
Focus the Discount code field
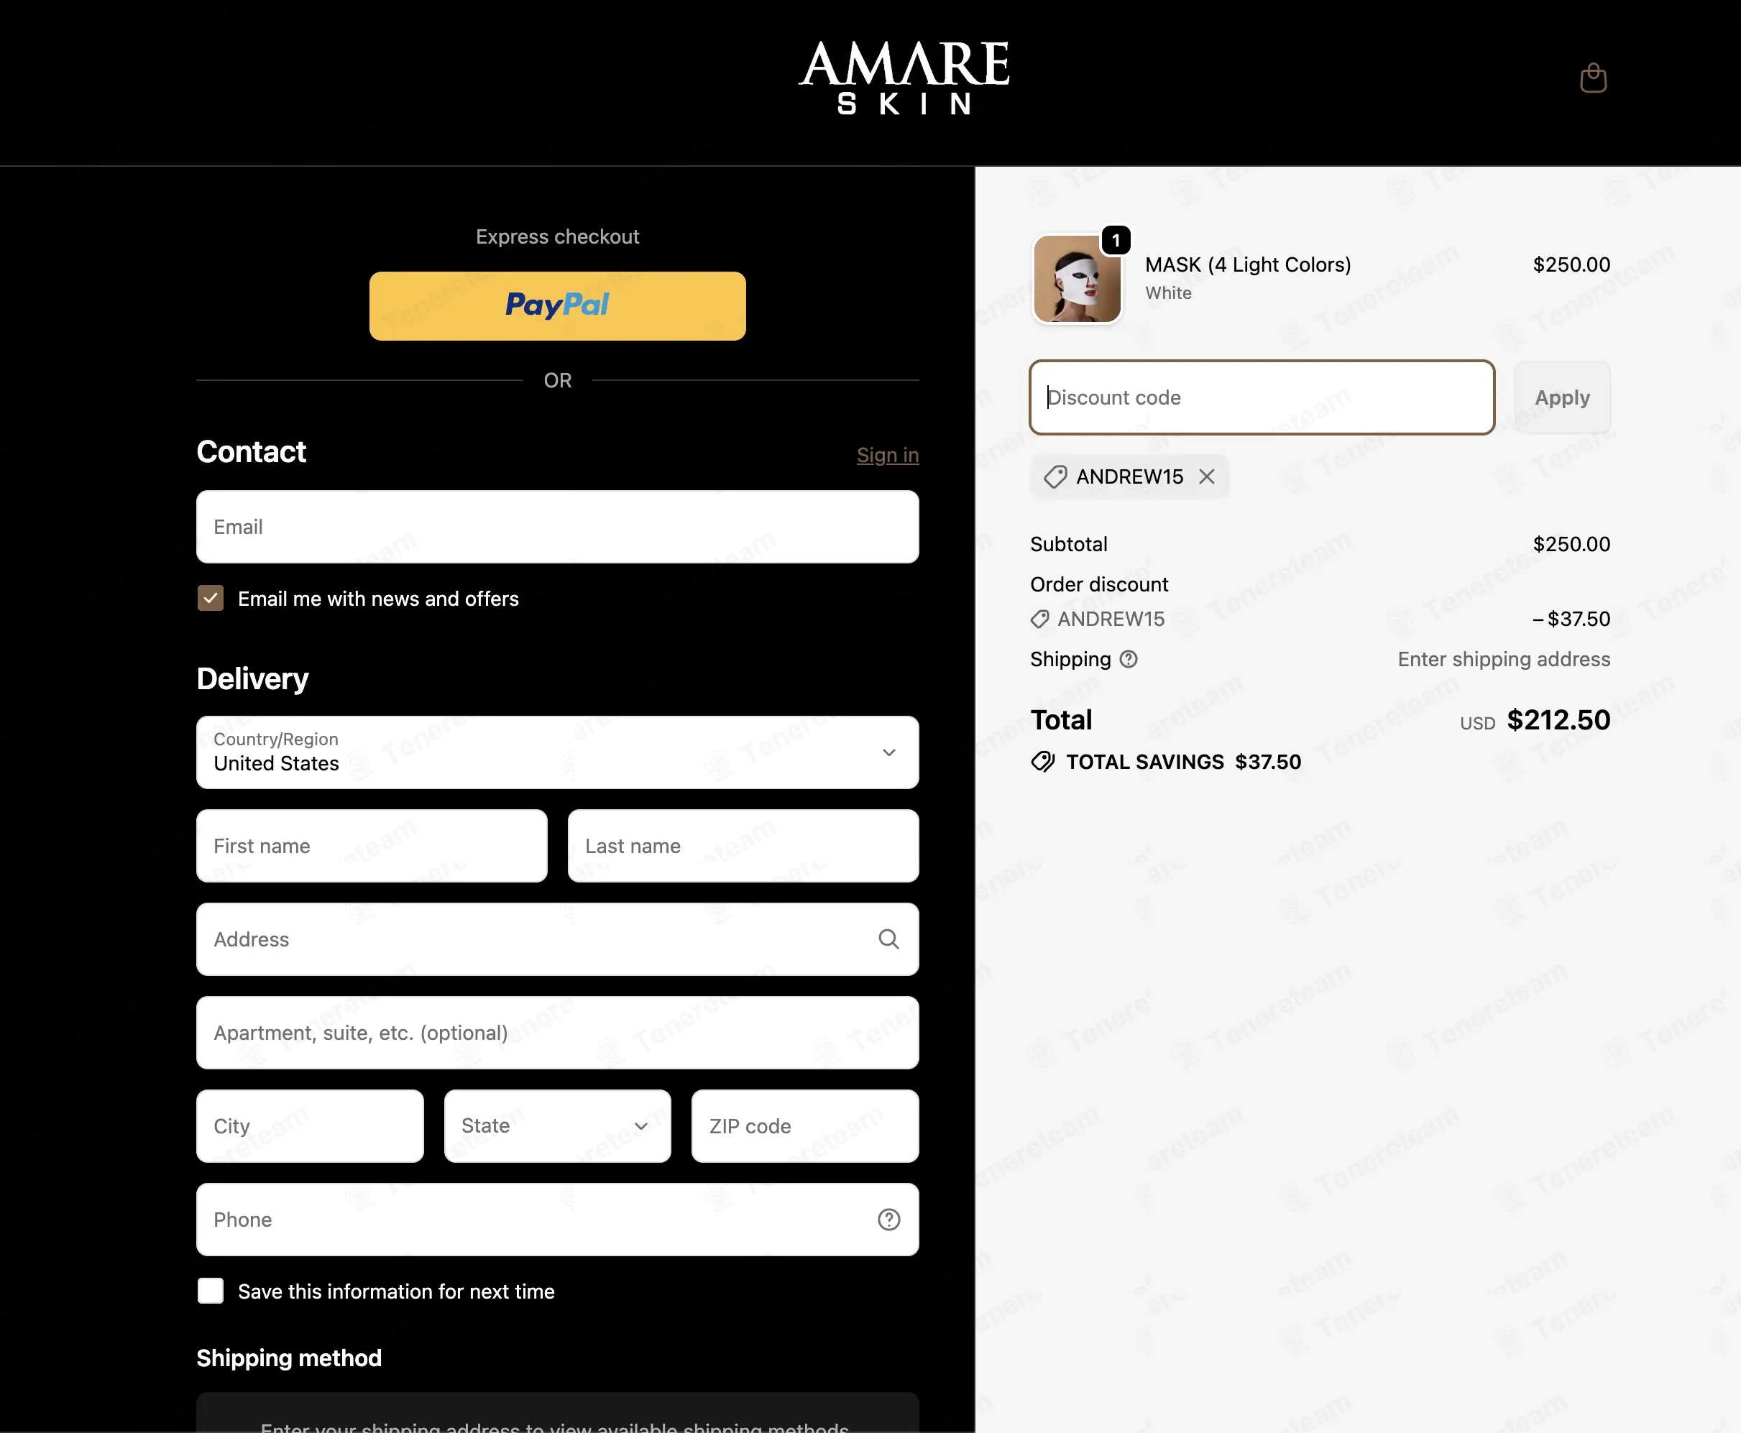[1262, 397]
